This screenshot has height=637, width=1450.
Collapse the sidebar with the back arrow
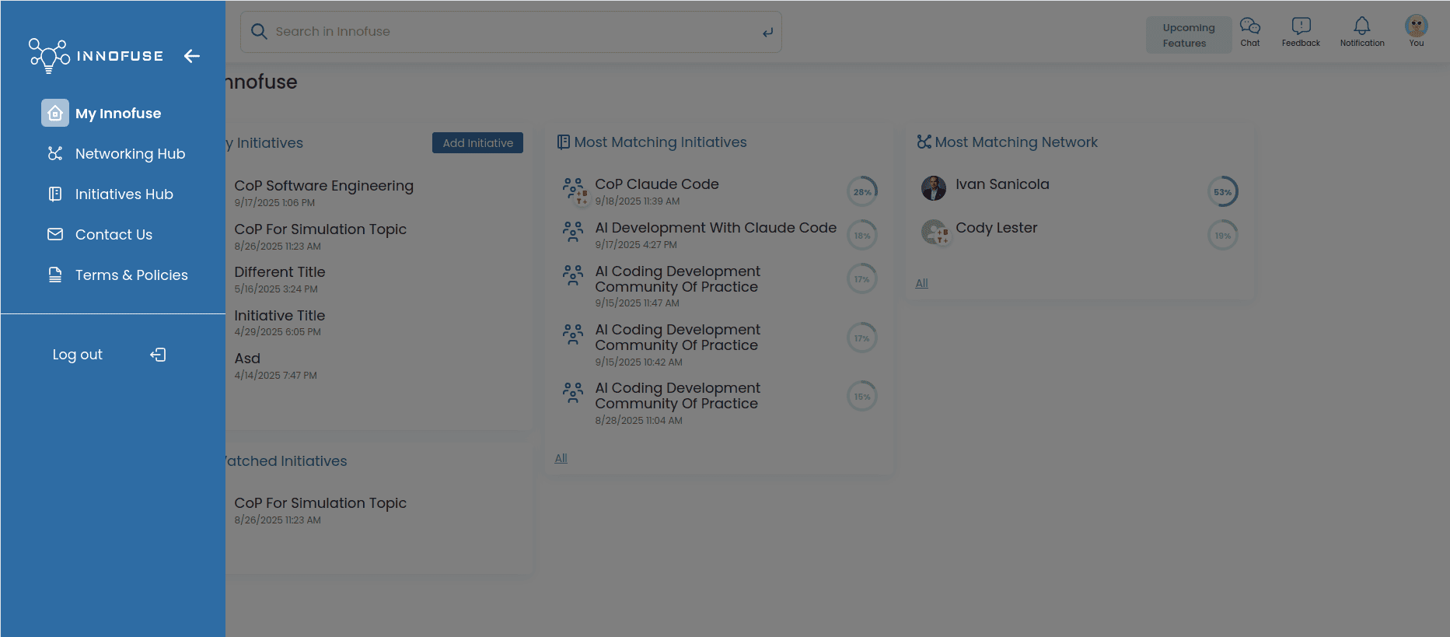(x=192, y=56)
